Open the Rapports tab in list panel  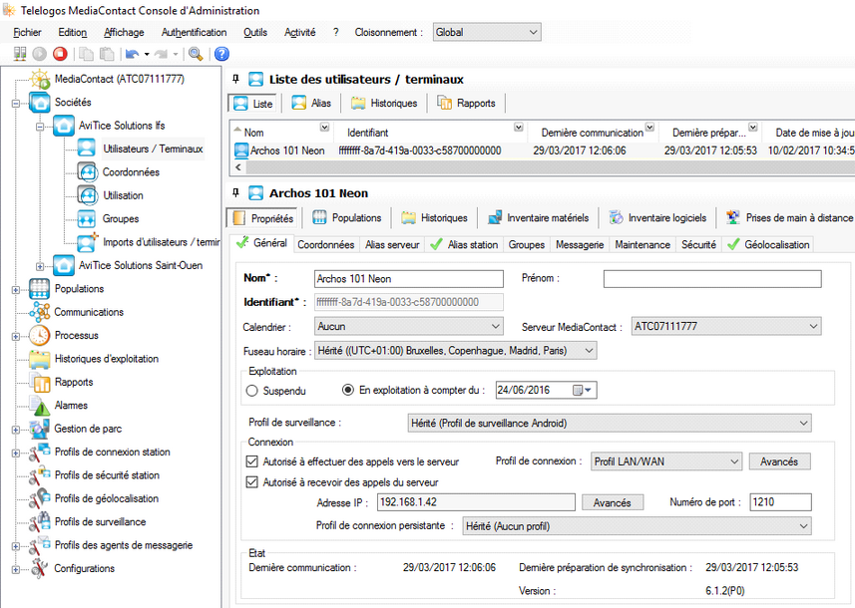(x=467, y=103)
